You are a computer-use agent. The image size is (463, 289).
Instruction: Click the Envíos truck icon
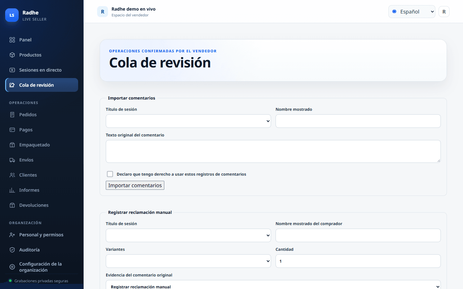(12, 160)
